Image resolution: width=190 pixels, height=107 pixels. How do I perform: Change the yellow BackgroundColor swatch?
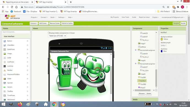click(162, 39)
